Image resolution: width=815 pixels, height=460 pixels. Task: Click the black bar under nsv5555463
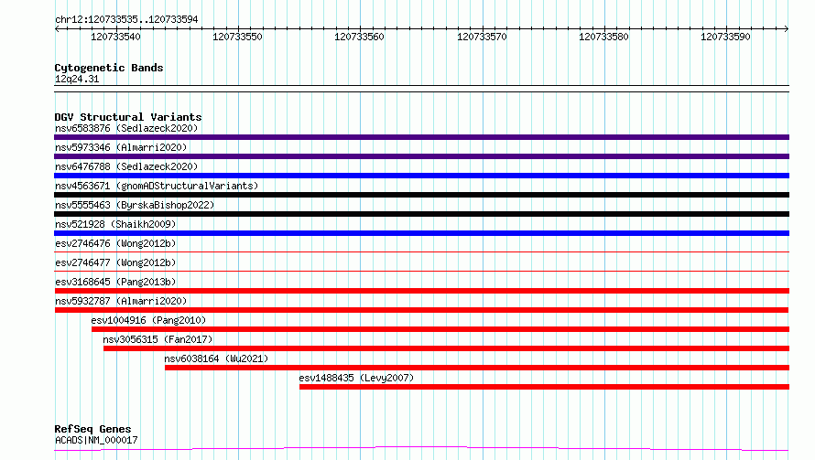point(421,214)
